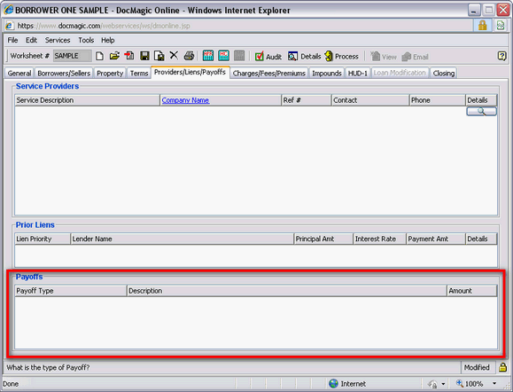Image resolution: width=513 pixels, height=392 pixels.
Task: Click the disabled Loan Modification tab
Action: pyautogui.click(x=400, y=73)
